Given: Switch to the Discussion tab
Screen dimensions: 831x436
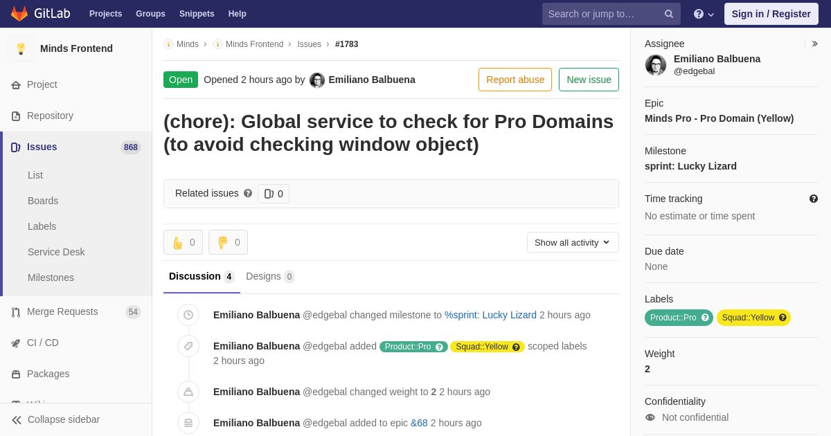Looking at the screenshot, I should [x=202, y=276].
